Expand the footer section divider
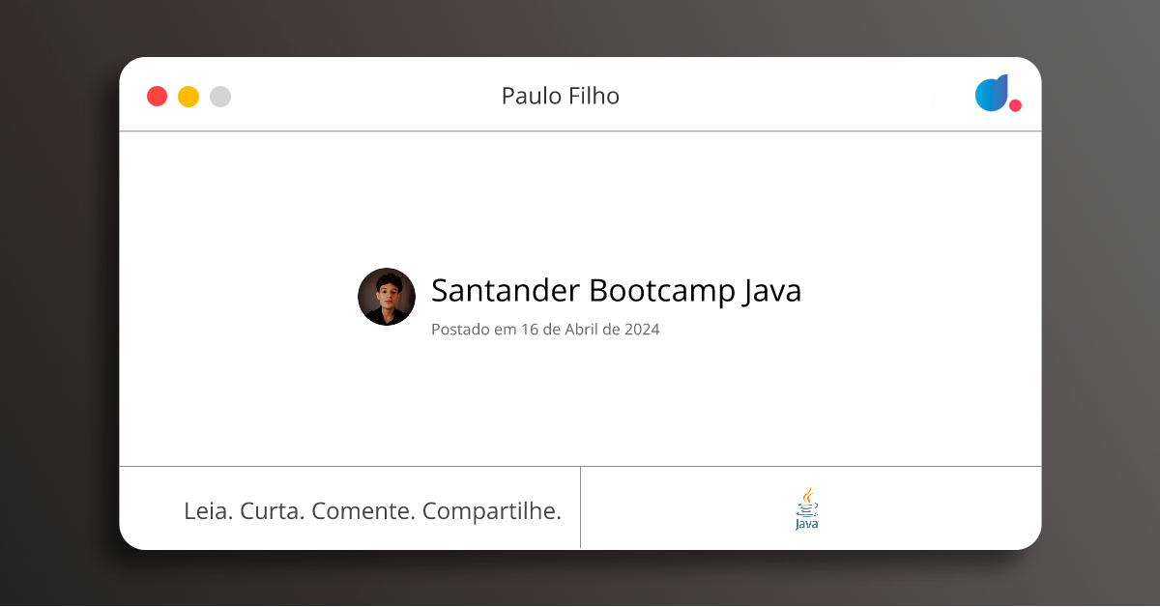The height and width of the screenshot is (607, 1160). [580, 507]
